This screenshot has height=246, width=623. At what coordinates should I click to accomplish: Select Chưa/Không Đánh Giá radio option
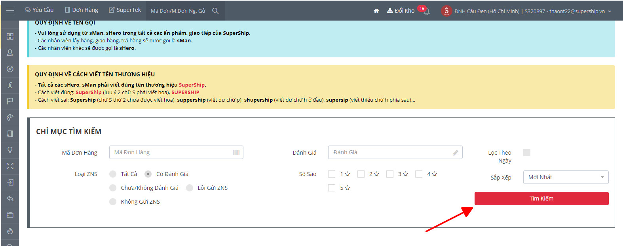point(113,188)
